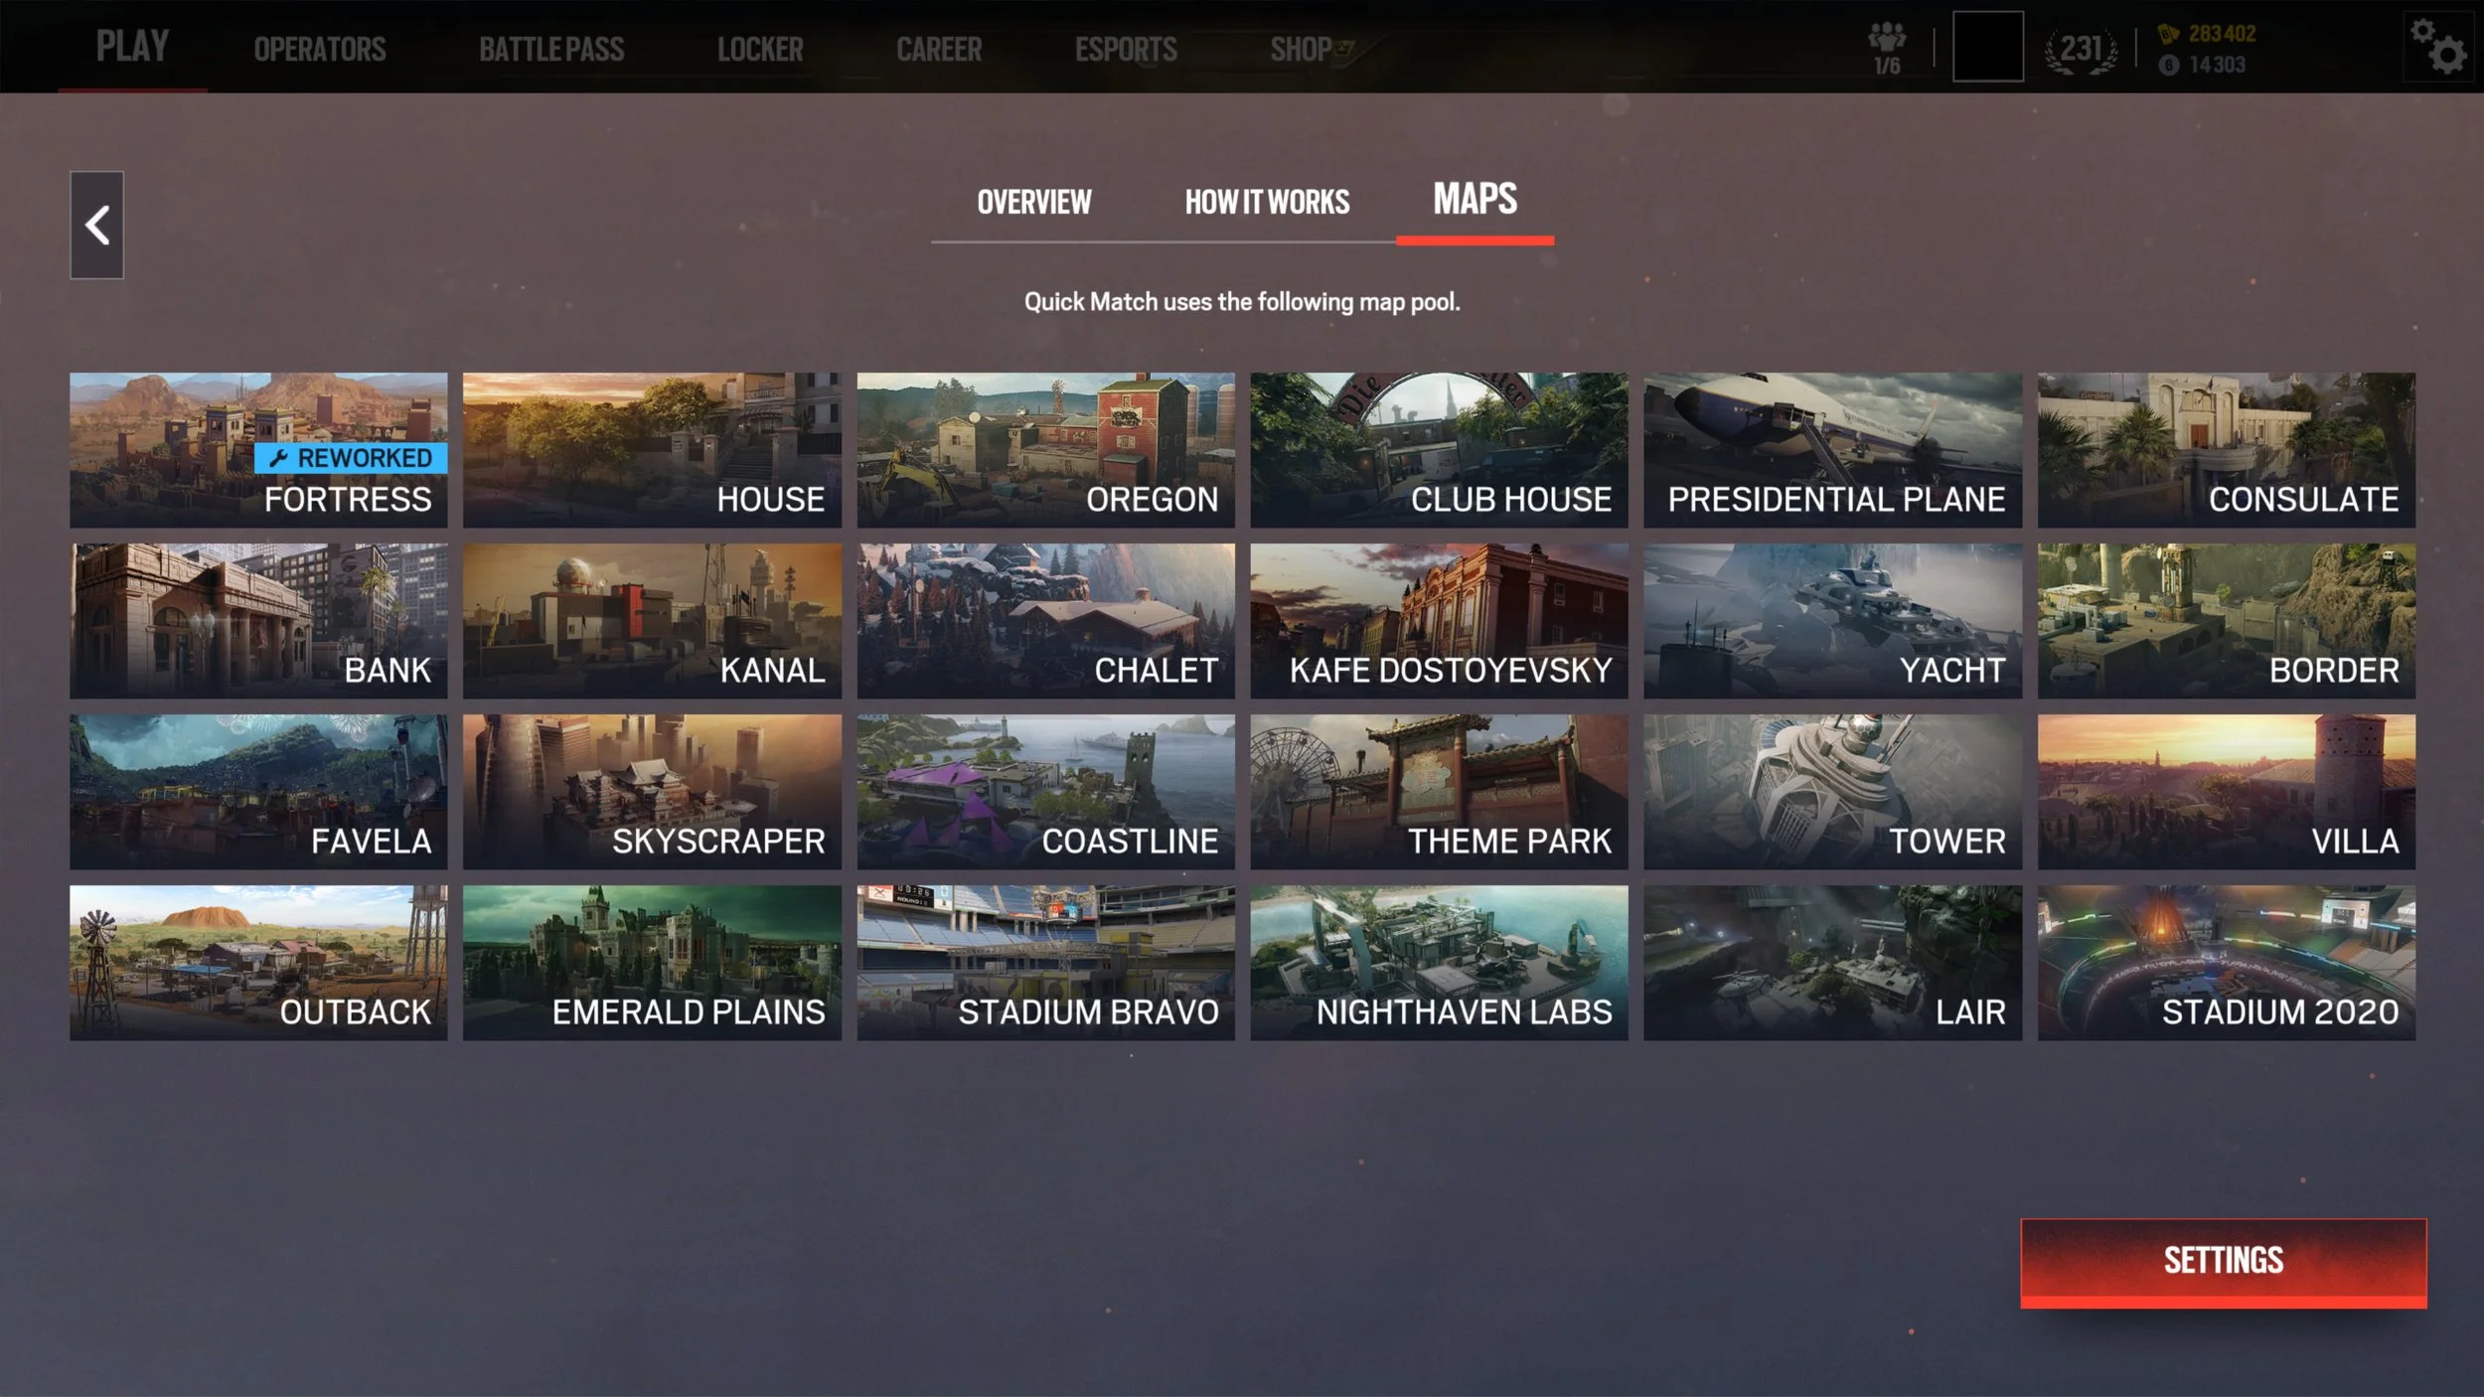Switch to the Overview tab
This screenshot has height=1397, width=2484.
tap(1033, 203)
